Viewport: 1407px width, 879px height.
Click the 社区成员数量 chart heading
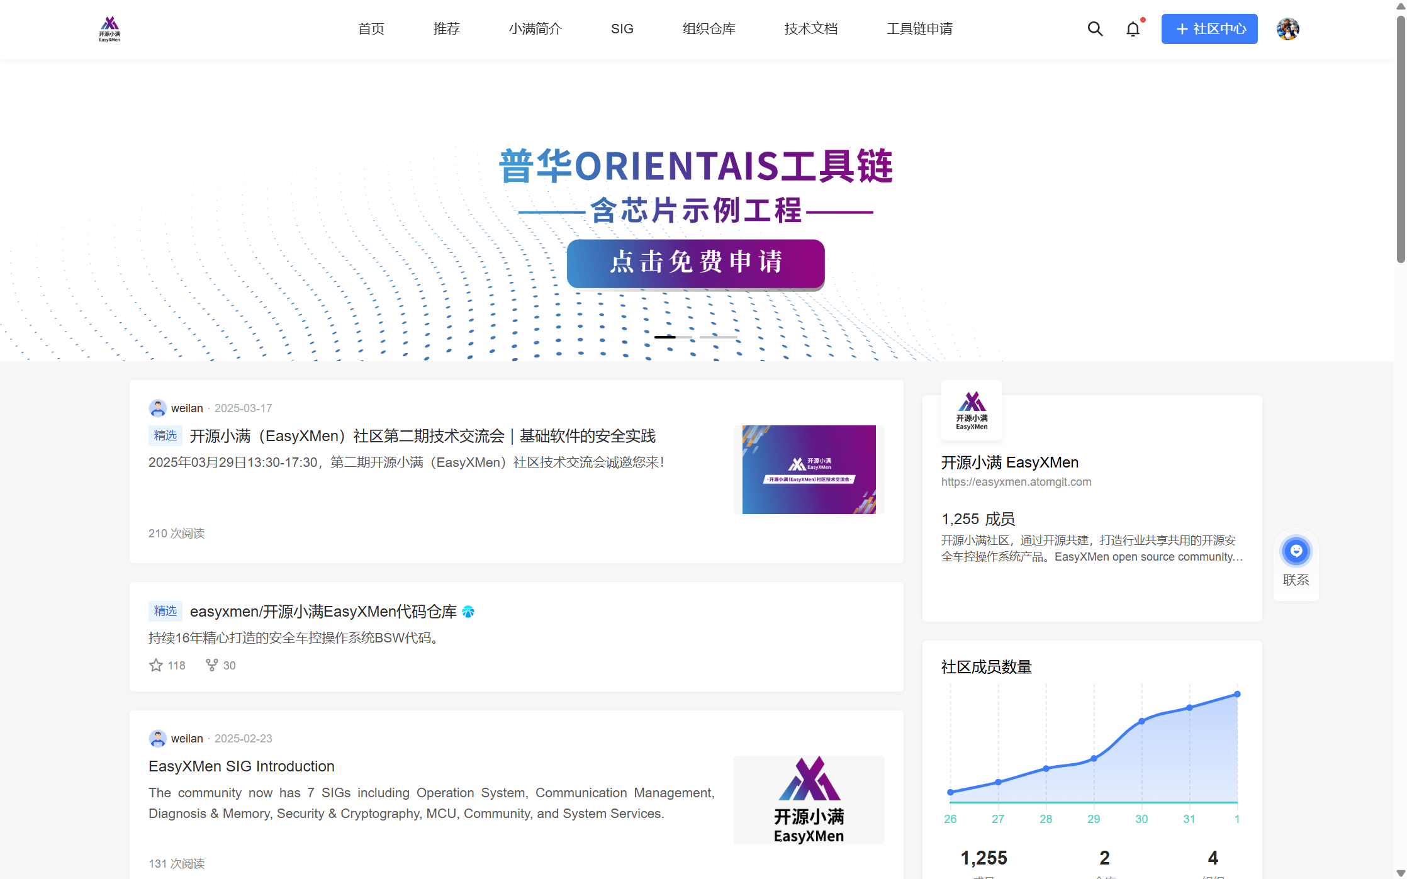987,667
